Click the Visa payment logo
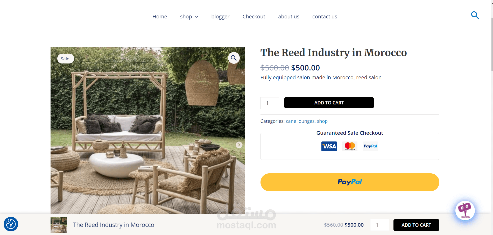This screenshot has height=235, width=493. (x=329, y=146)
